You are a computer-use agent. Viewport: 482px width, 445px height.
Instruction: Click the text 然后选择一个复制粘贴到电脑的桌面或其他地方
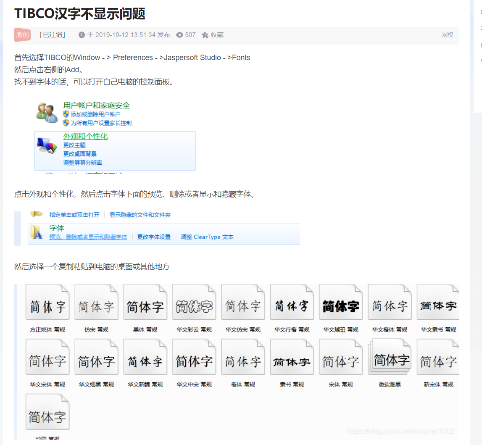(x=92, y=266)
